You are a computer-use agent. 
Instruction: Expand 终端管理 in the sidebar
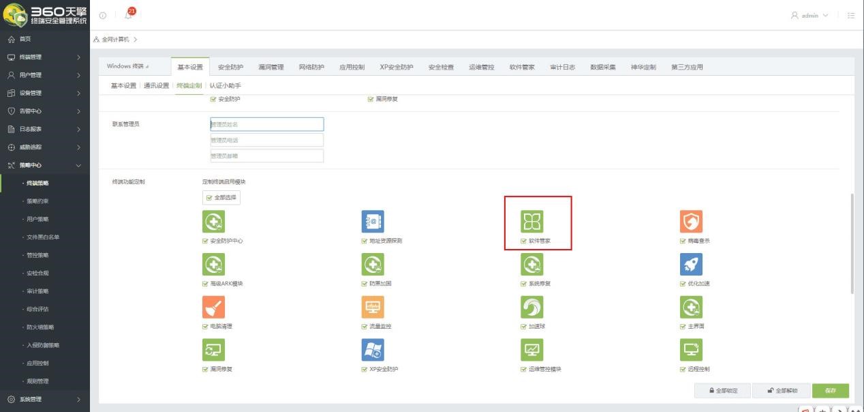click(x=45, y=57)
